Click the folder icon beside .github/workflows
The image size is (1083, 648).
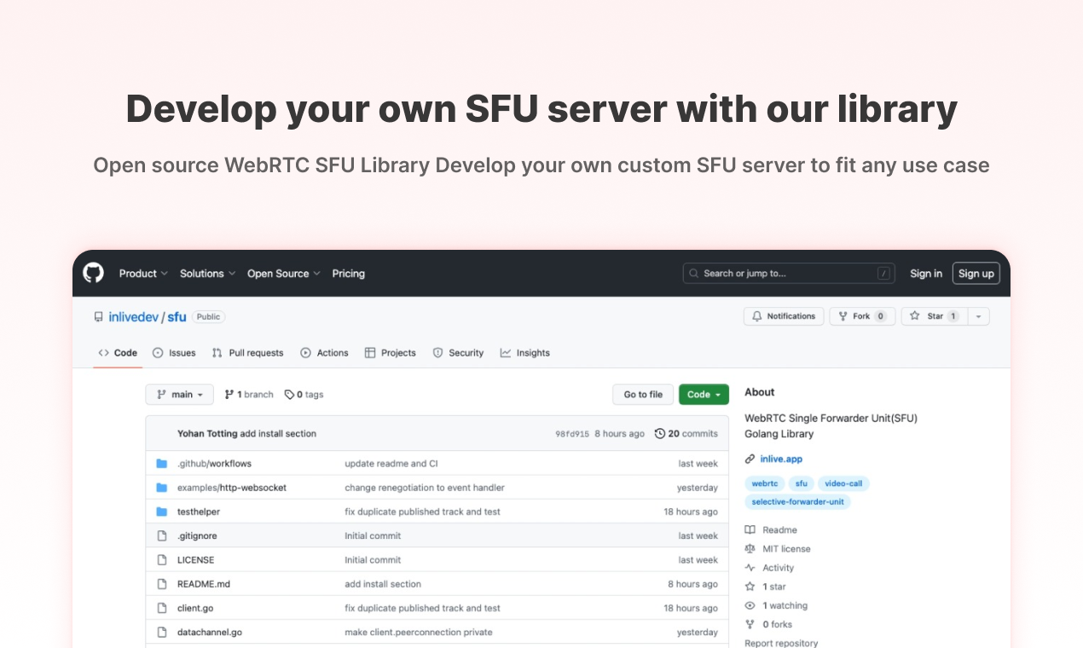[x=162, y=464]
